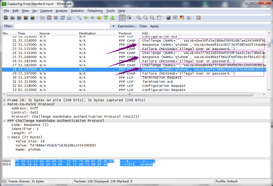Click into the display Filter input field

point(62,26)
